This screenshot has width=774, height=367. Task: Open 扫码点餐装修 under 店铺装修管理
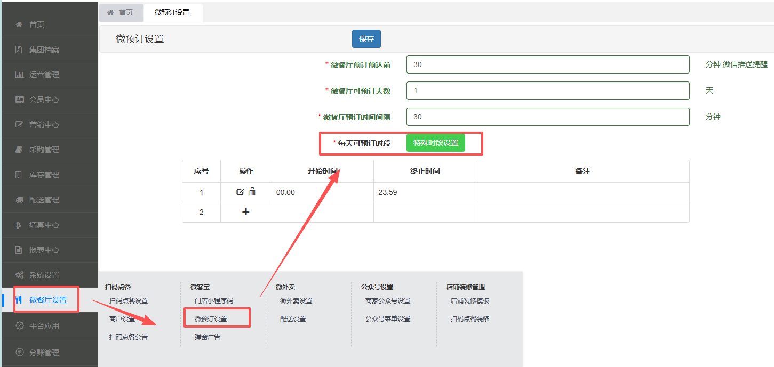(x=470, y=319)
